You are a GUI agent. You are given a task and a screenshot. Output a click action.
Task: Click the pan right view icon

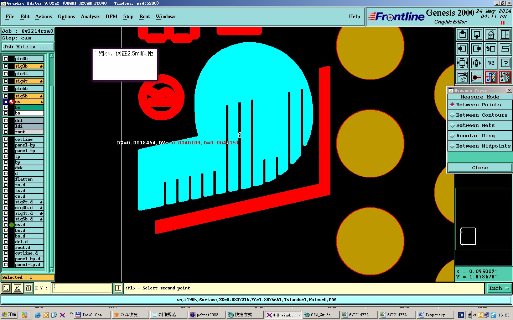point(477,49)
